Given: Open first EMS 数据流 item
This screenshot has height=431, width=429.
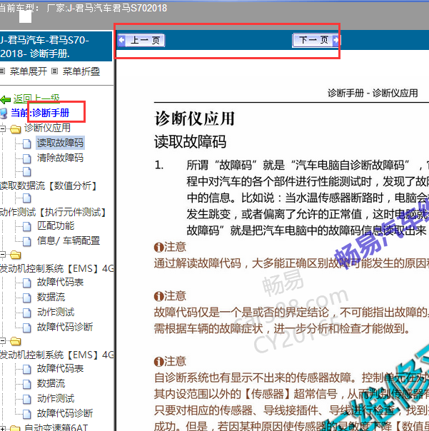Looking at the screenshot, I should [x=51, y=297].
